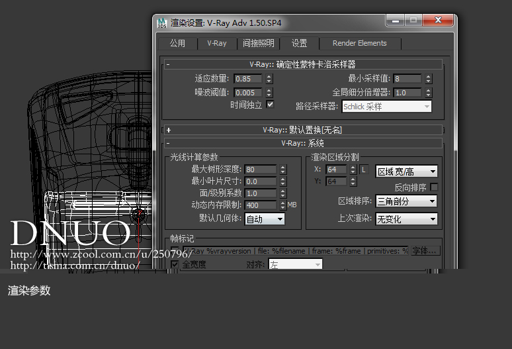This screenshot has height=349, width=512.
Task: Click the frame stamp text field
Action: click(295, 251)
